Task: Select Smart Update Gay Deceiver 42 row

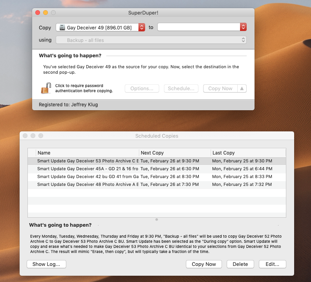Action: pyautogui.click(x=157, y=177)
